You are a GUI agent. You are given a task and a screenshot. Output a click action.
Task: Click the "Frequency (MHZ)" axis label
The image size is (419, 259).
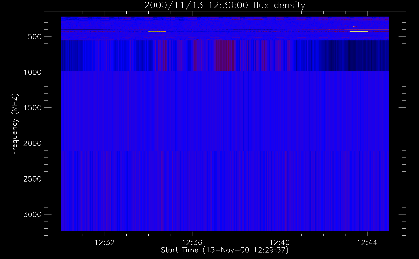pos(15,124)
